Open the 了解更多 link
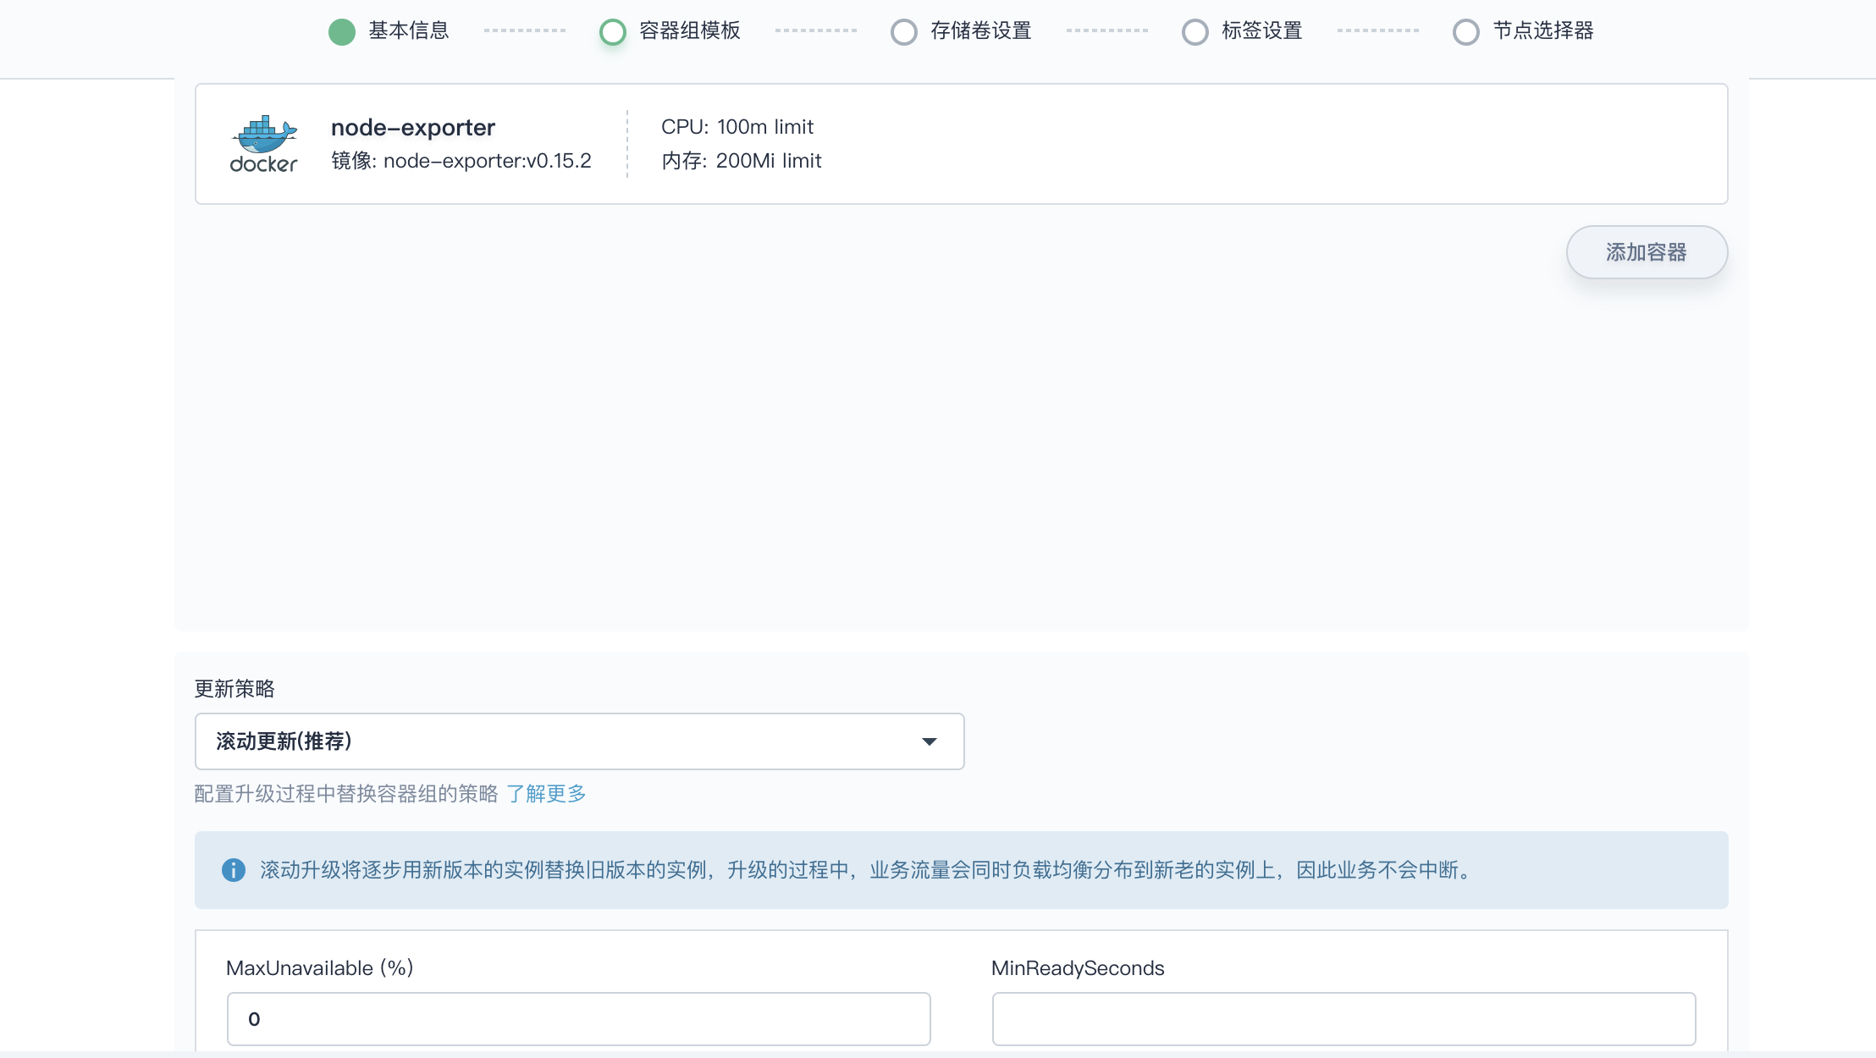 coord(546,794)
